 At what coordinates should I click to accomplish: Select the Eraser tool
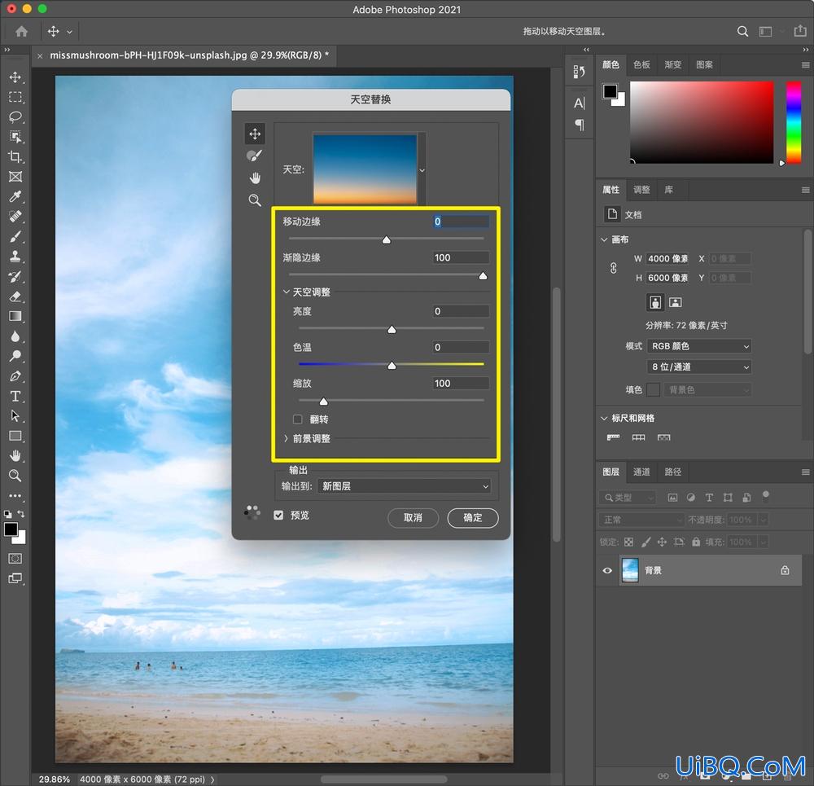15,296
